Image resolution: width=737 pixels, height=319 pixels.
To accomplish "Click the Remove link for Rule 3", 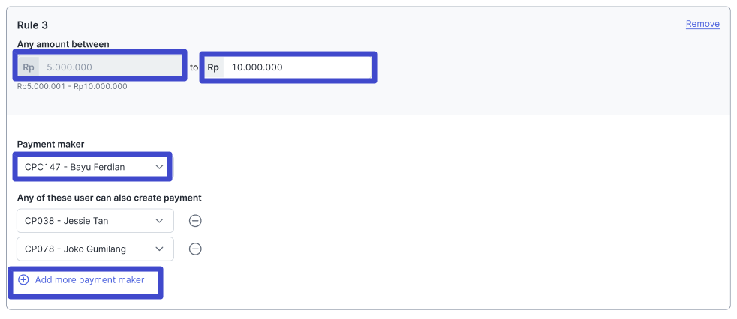I will coord(702,24).
